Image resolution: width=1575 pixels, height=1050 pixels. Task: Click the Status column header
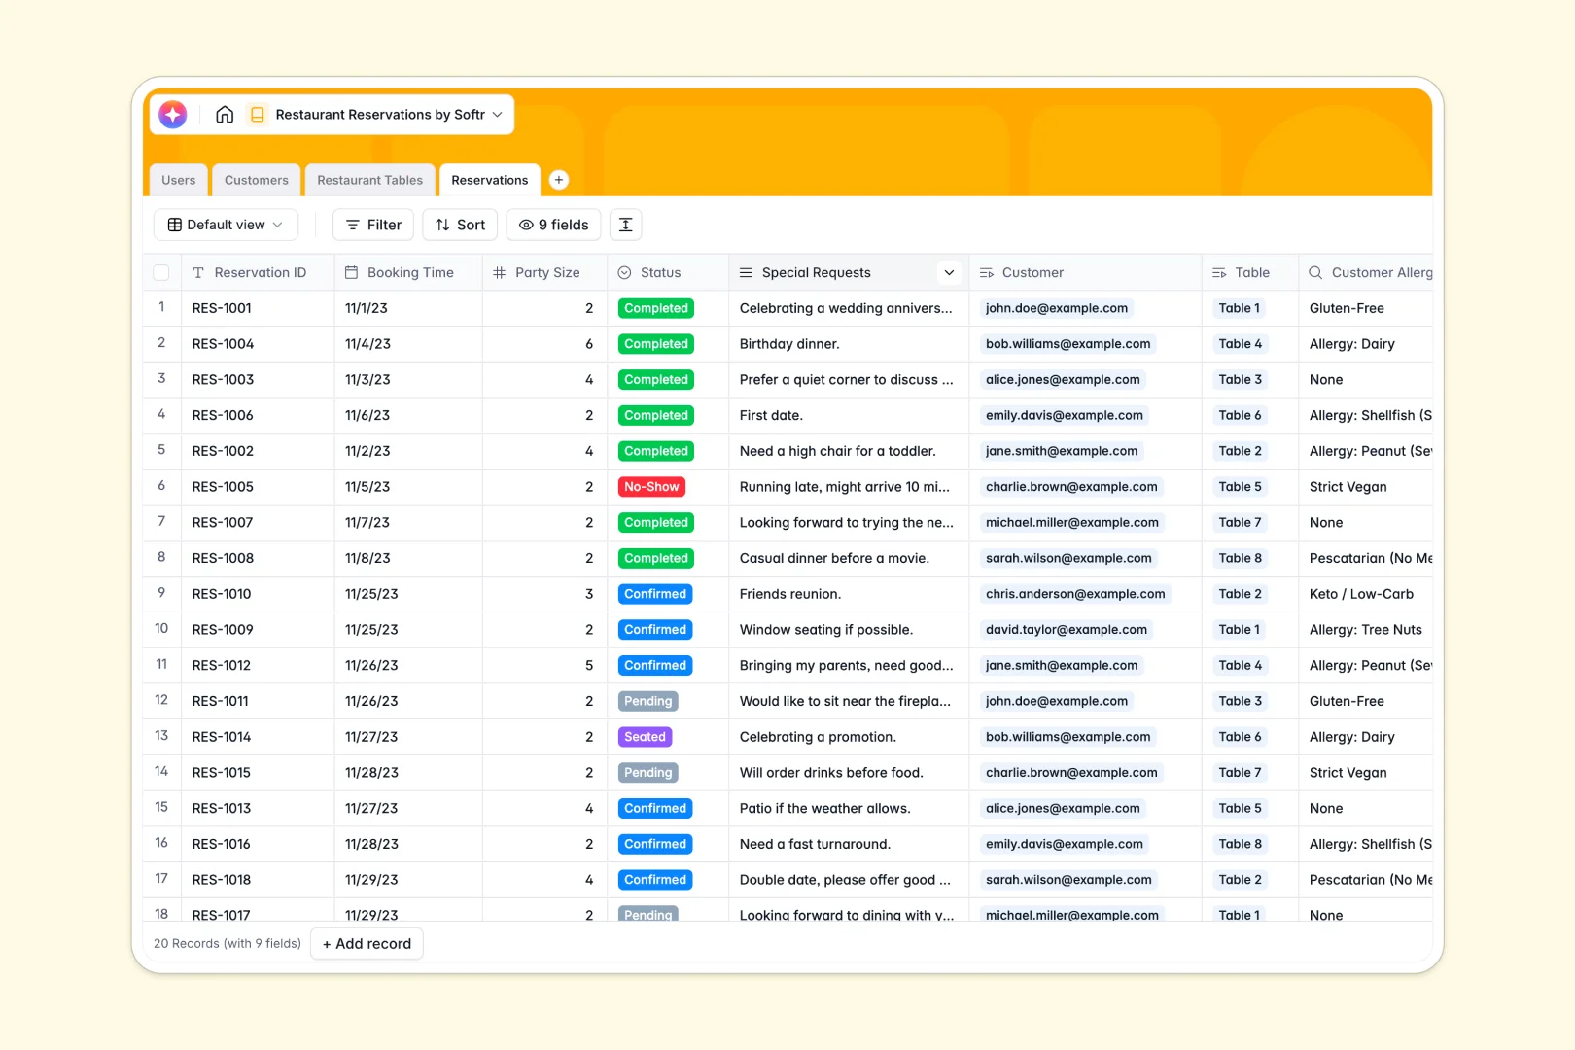[x=668, y=273]
